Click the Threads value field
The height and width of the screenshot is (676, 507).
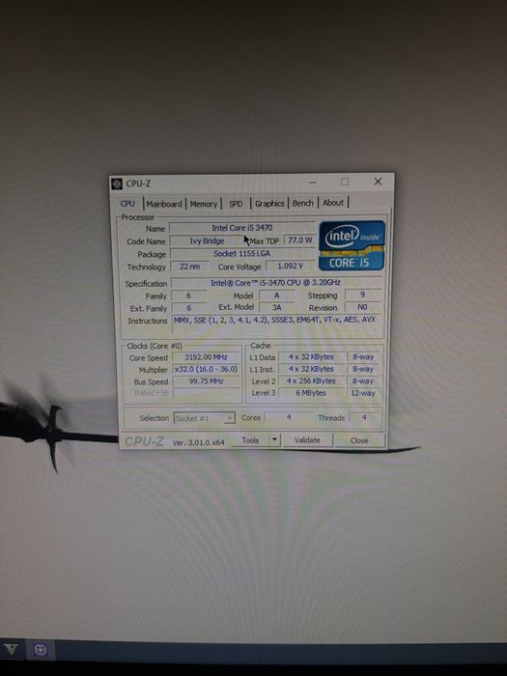point(364,417)
